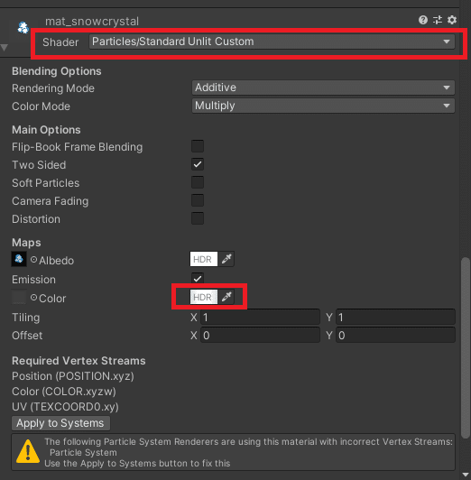Open the Albedo texture object picker circle
Image resolution: width=471 pixels, height=480 pixels.
[x=33, y=260]
